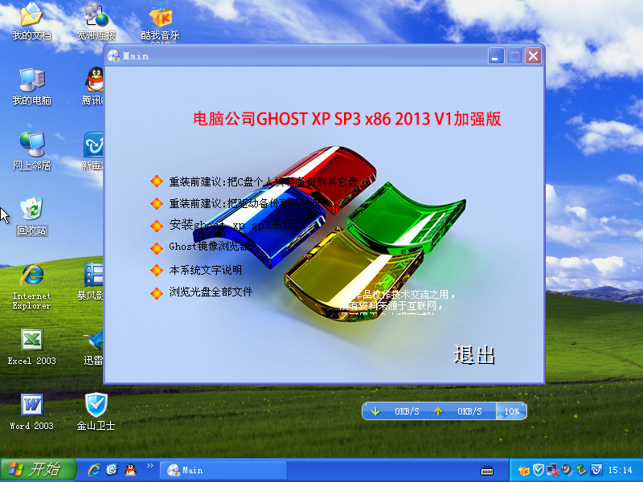
Task: Open the Tencent QQ penguin desktop icon
Action: [92, 87]
